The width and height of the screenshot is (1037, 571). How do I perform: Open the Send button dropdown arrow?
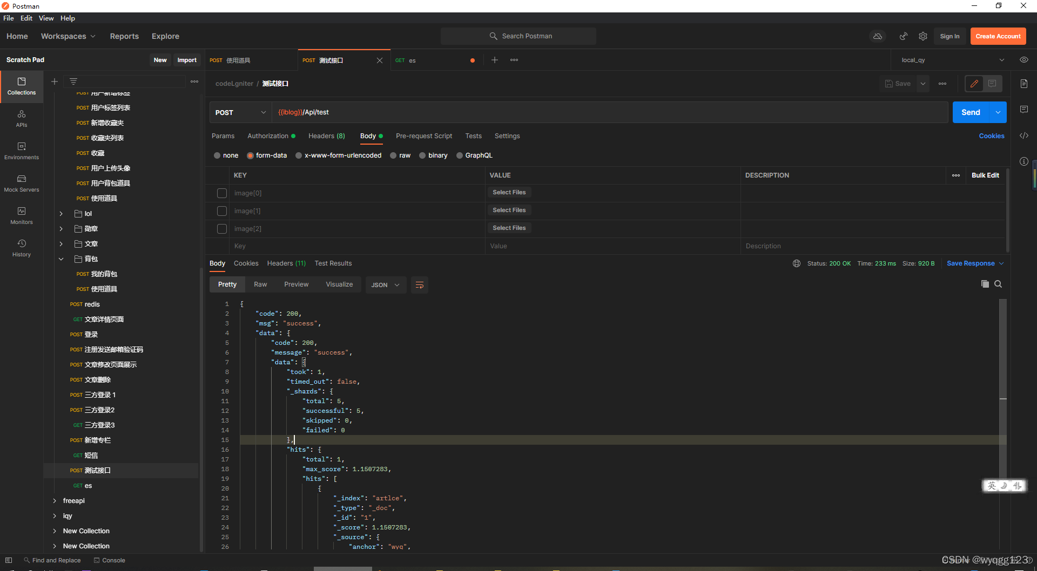click(x=998, y=112)
